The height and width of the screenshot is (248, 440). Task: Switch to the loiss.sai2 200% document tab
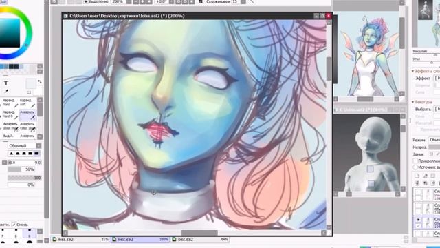[140, 240]
